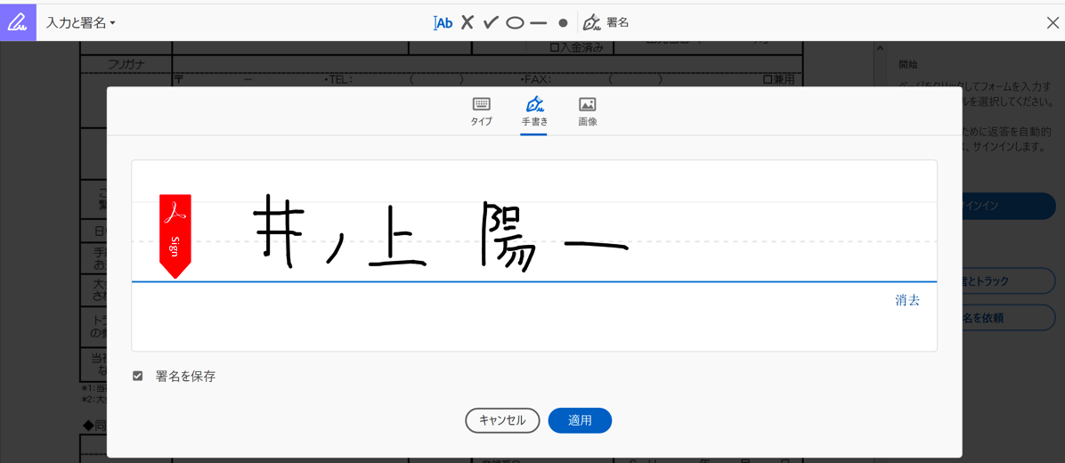
Task: Click the red Adobe Sign marker
Action: (x=175, y=235)
